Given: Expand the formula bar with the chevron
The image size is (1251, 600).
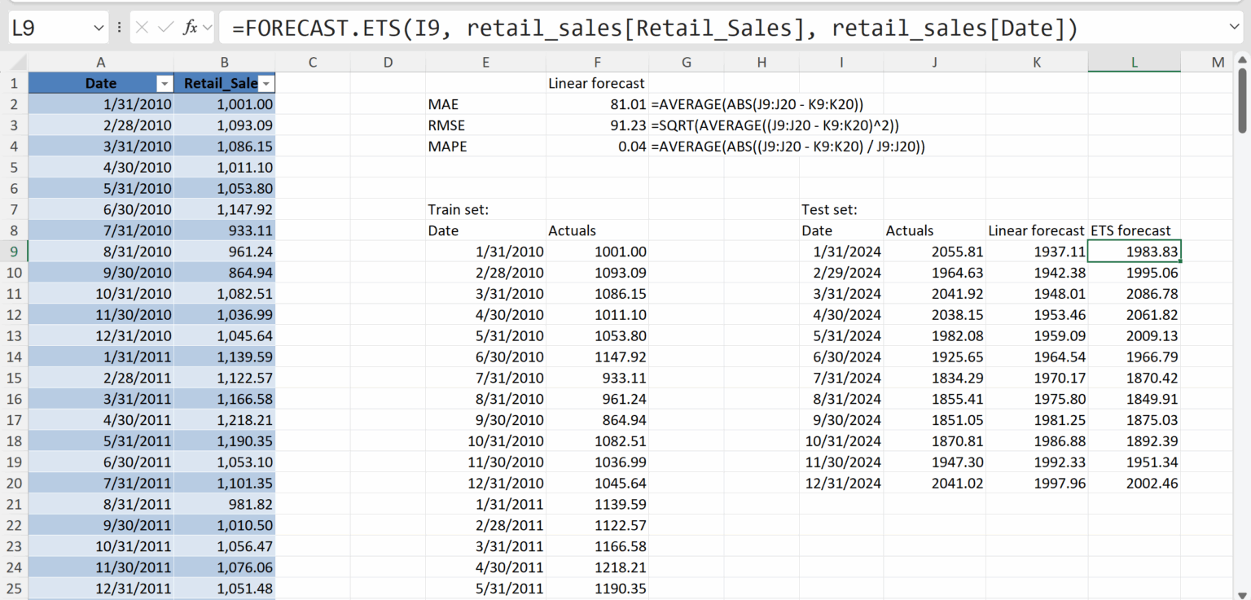Looking at the screenshot, I should click(1234, 28).
